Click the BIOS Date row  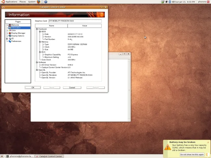[x=68, y=34]
